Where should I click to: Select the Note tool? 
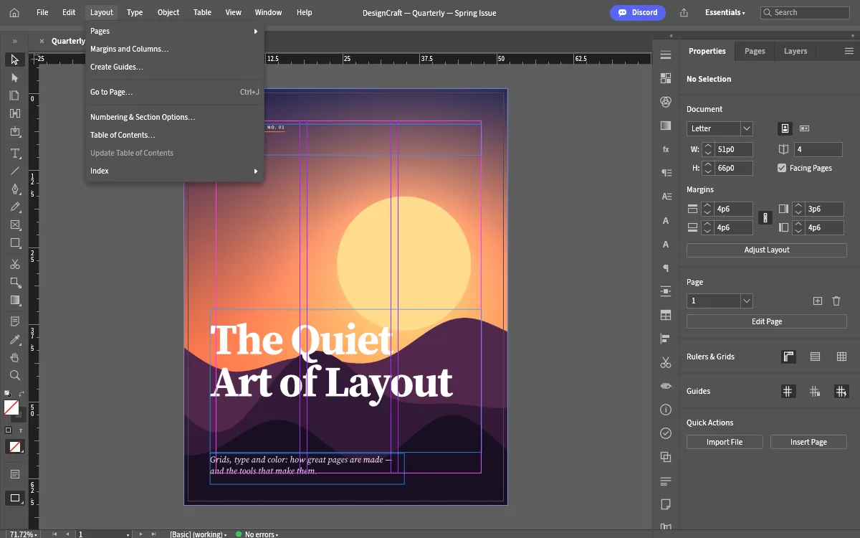click(15, 321)
